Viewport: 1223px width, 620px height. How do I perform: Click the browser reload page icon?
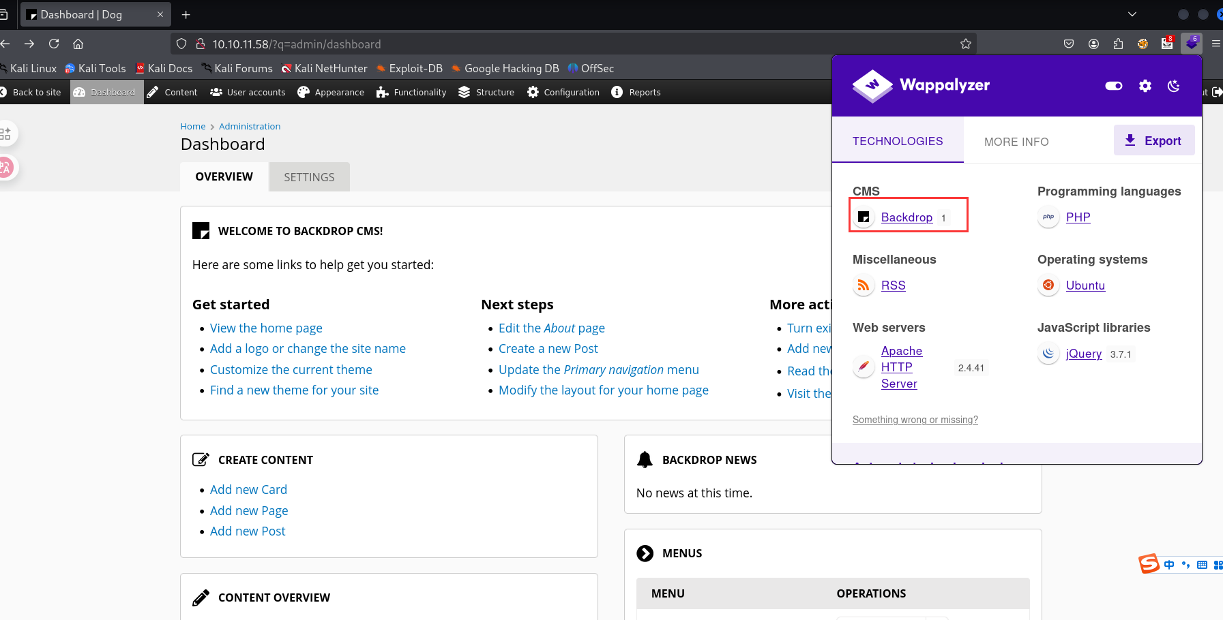click(54, 44)
